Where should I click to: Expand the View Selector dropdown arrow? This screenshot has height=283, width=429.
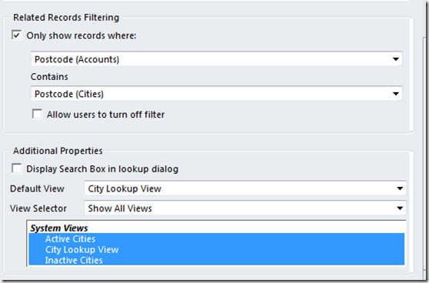(400, 208)
